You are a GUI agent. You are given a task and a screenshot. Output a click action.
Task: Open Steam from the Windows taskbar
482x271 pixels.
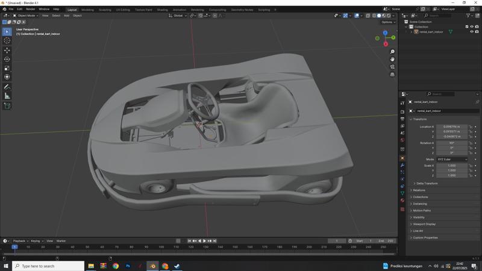[177, 266]
